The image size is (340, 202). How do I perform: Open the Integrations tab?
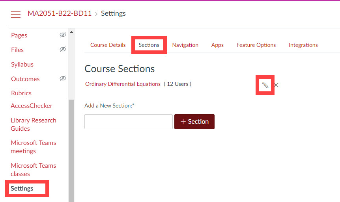303,45
